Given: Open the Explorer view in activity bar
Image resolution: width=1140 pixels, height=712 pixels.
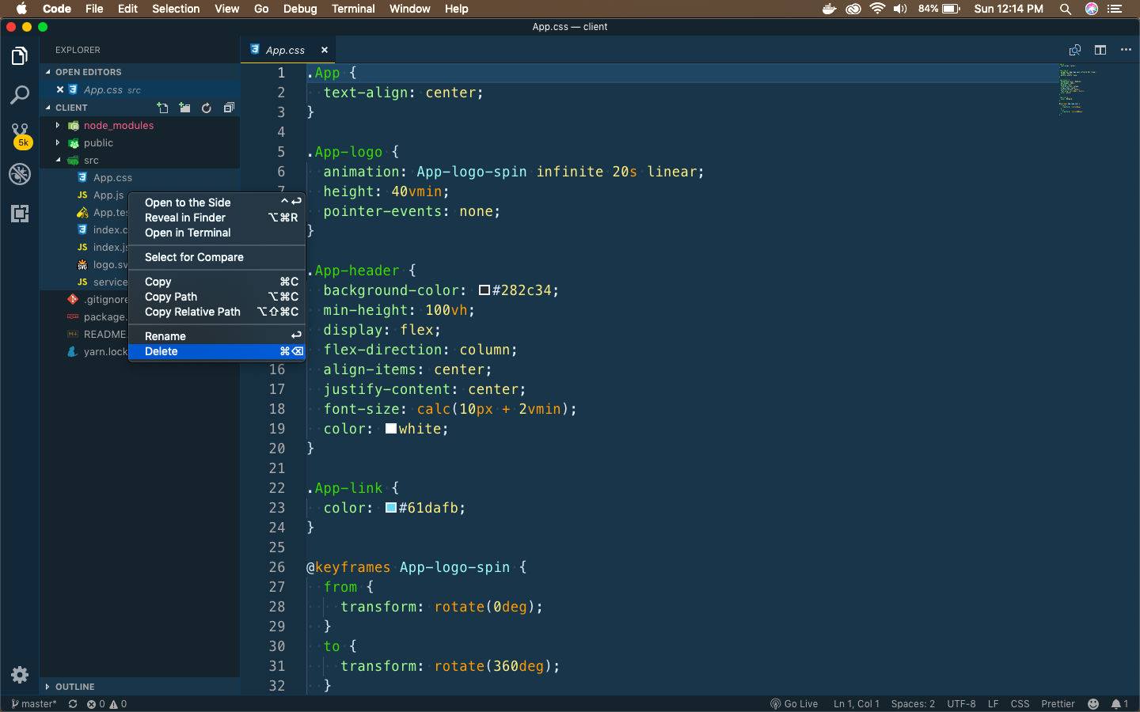Looking at the screenshot, I should (20, 56).
